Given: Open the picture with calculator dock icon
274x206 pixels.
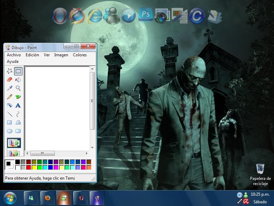Looking at the screenshot, I should (179, 16).
